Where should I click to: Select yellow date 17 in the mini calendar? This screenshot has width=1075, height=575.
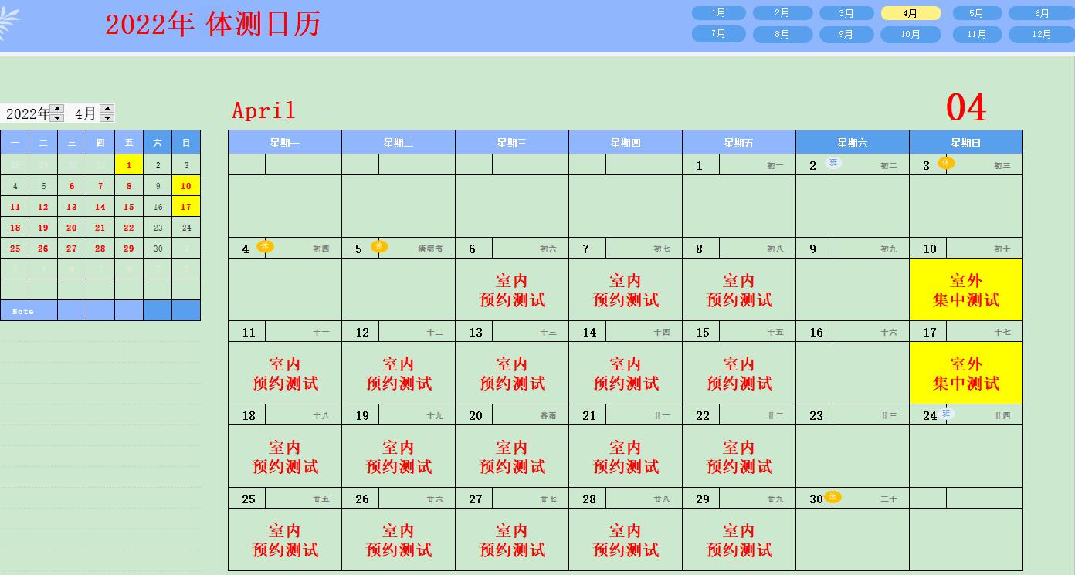coord(186,207)
